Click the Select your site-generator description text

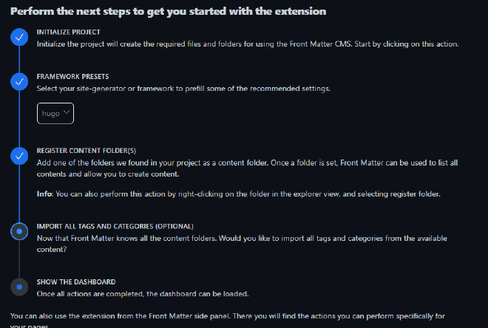click(183, 89)
